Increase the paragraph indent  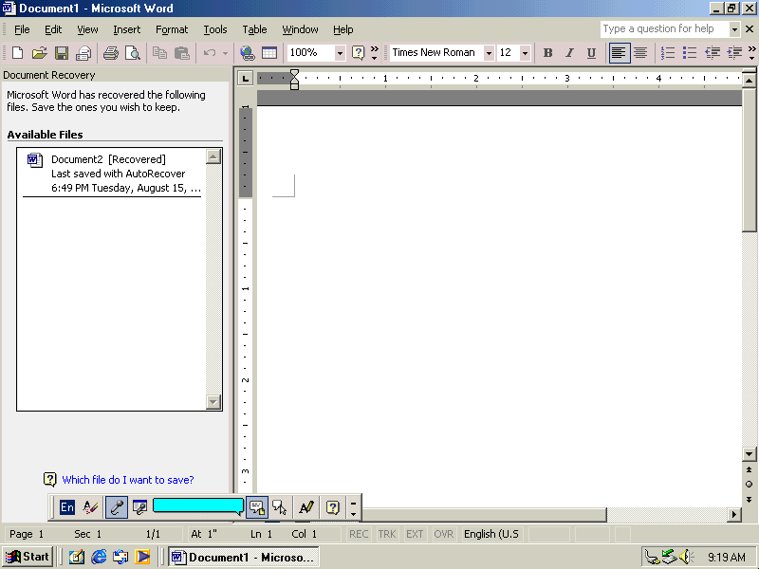coord(734,53)
